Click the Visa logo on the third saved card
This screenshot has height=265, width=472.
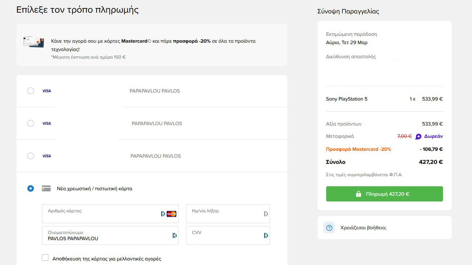click(46, 156)
